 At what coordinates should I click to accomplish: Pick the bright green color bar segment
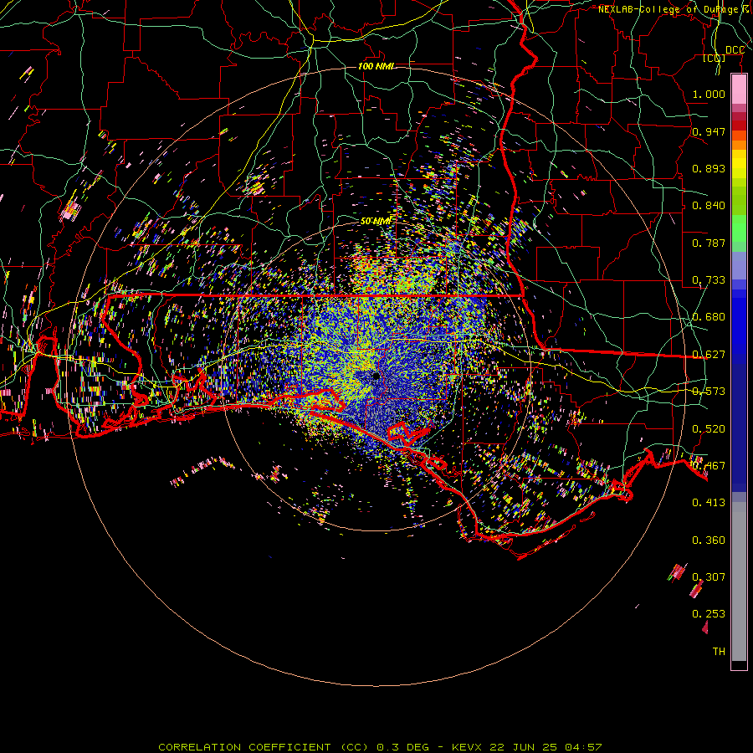point(739,228)
